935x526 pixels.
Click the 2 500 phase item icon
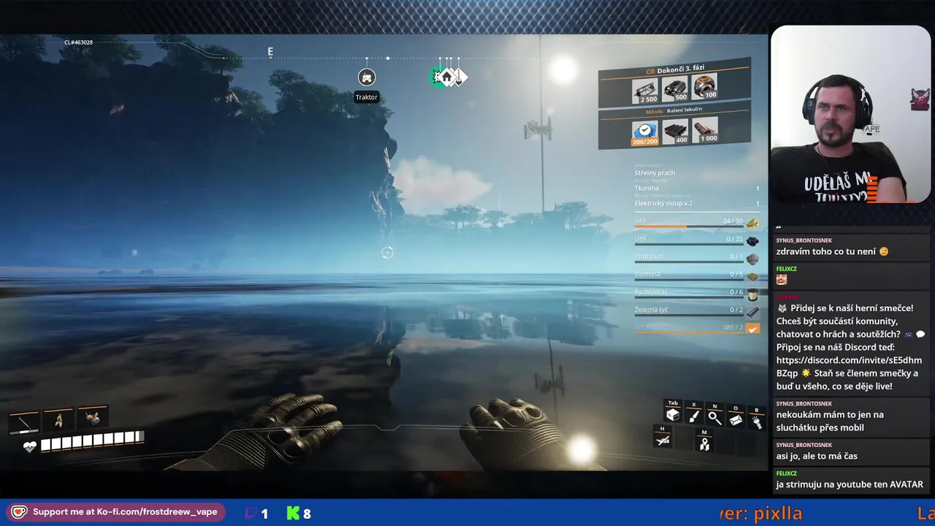(646, 91)
